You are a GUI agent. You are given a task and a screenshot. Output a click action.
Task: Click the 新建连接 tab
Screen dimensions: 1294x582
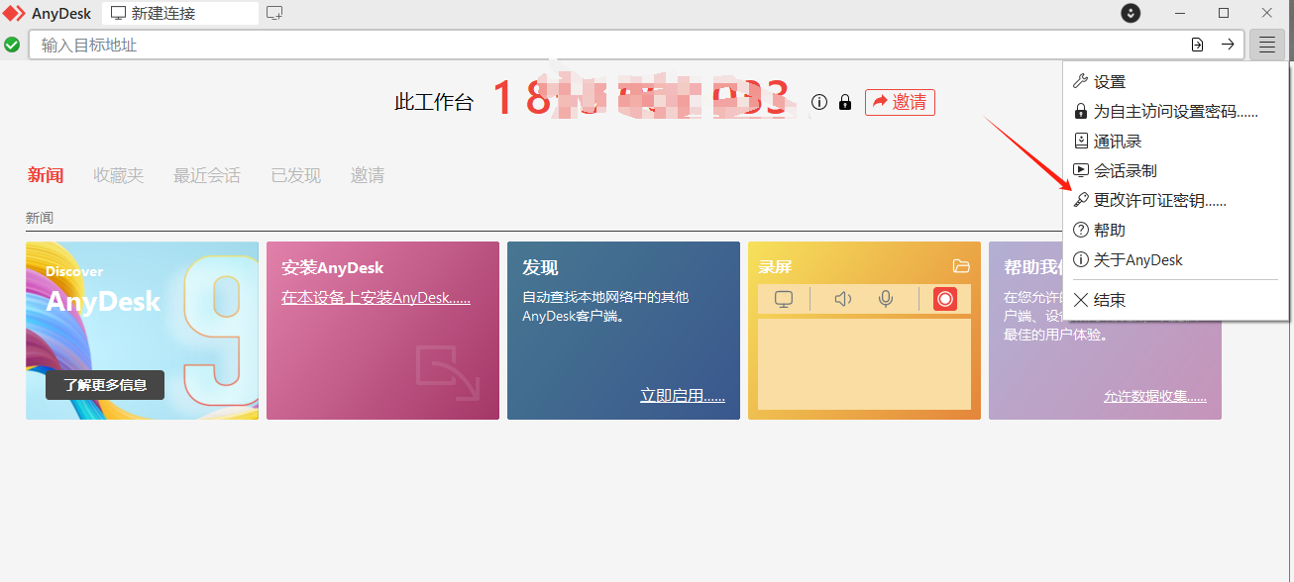(180, 13)
